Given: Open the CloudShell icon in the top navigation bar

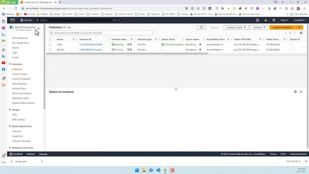Looking at the screenshot, I should (x=257, y=20).
